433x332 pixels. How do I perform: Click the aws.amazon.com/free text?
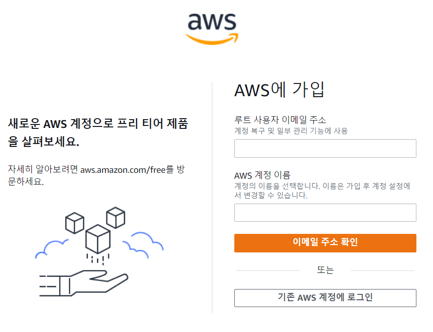click(123, 169)
